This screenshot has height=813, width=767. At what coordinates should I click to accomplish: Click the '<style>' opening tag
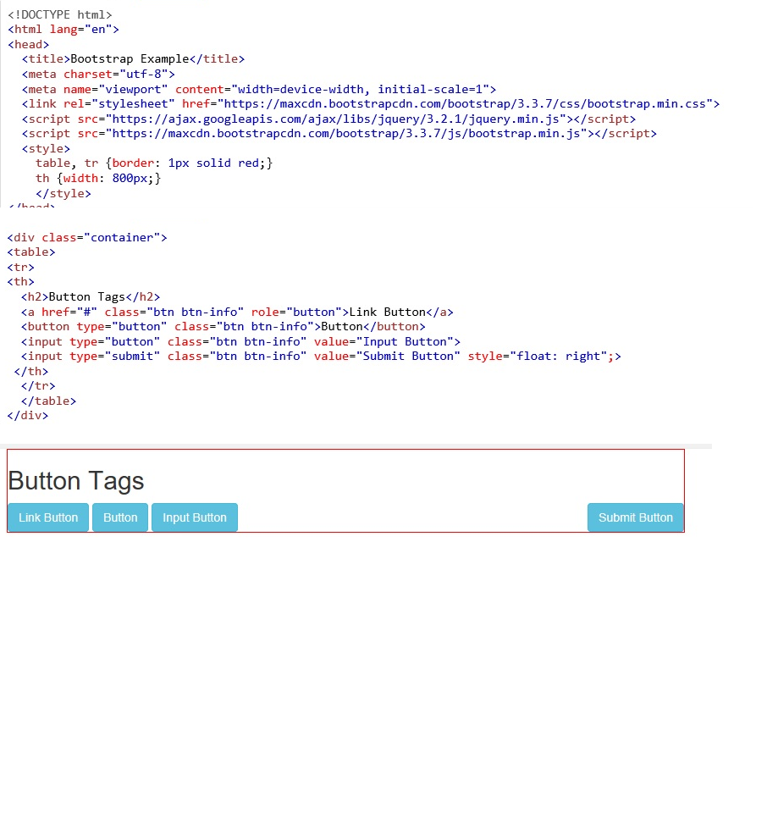coord(46,149)
